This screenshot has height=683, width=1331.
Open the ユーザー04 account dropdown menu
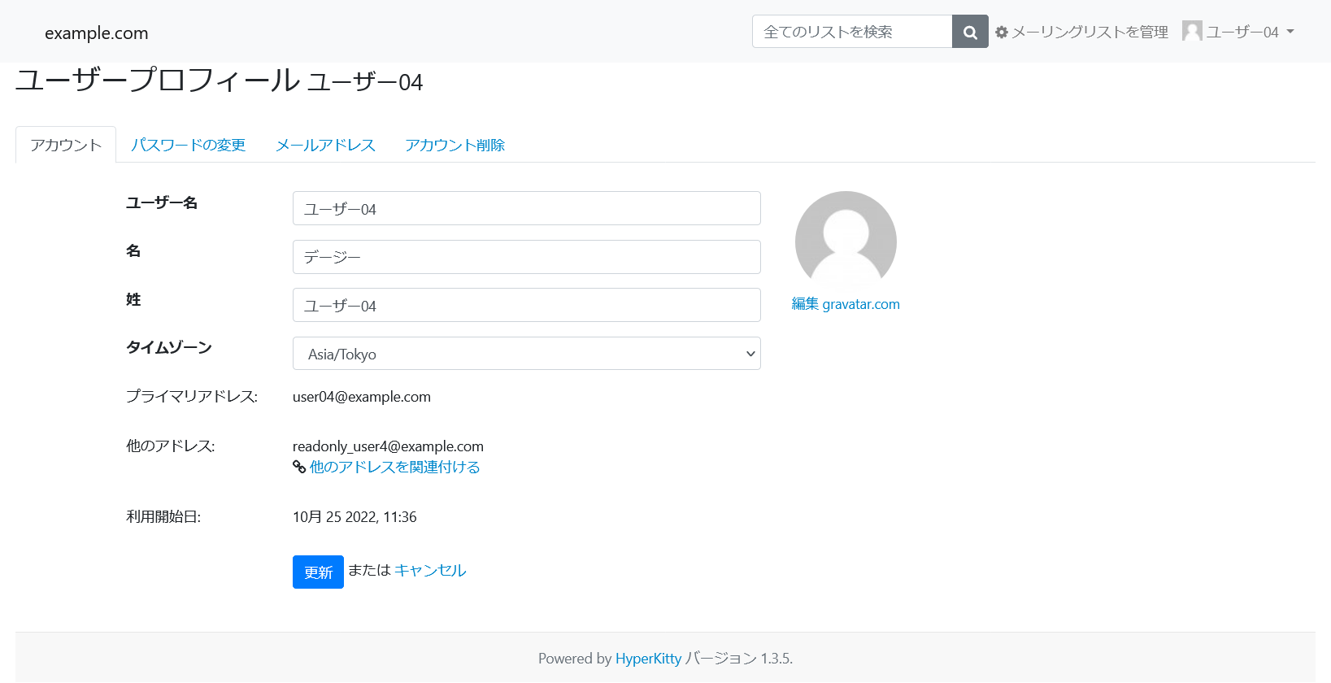(1238, 32)
